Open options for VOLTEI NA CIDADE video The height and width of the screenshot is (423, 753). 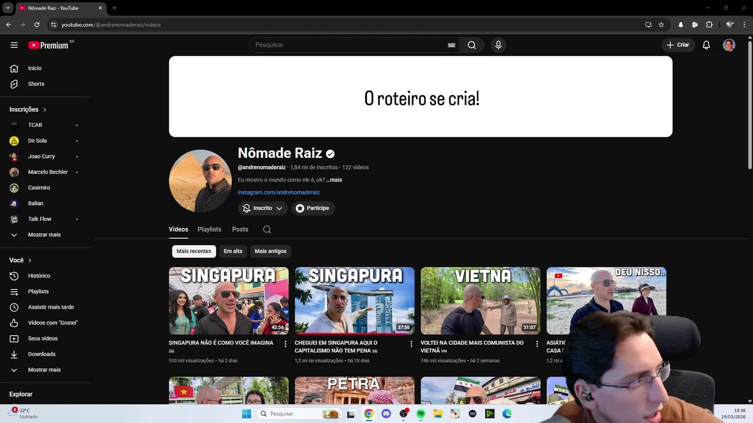(x=537, y=344)
